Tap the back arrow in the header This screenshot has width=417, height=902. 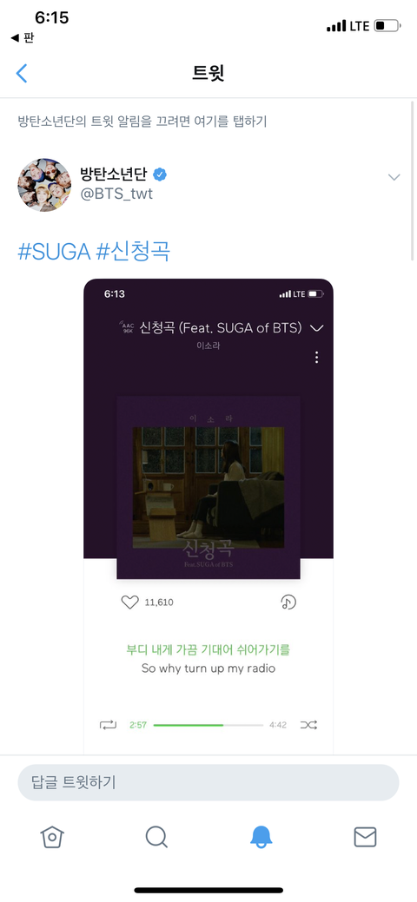pos(22,73)
